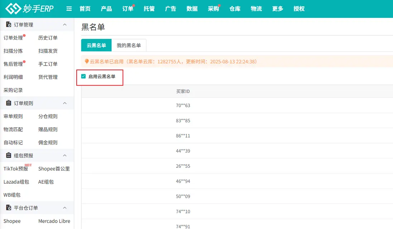Open 售后管理 in the sidebar
The height and width of the screenshot is (229, 393).
(13, 64)
